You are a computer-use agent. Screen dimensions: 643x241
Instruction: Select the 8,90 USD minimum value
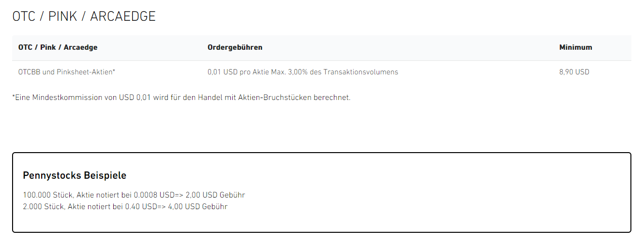click(x=574, y=72)
